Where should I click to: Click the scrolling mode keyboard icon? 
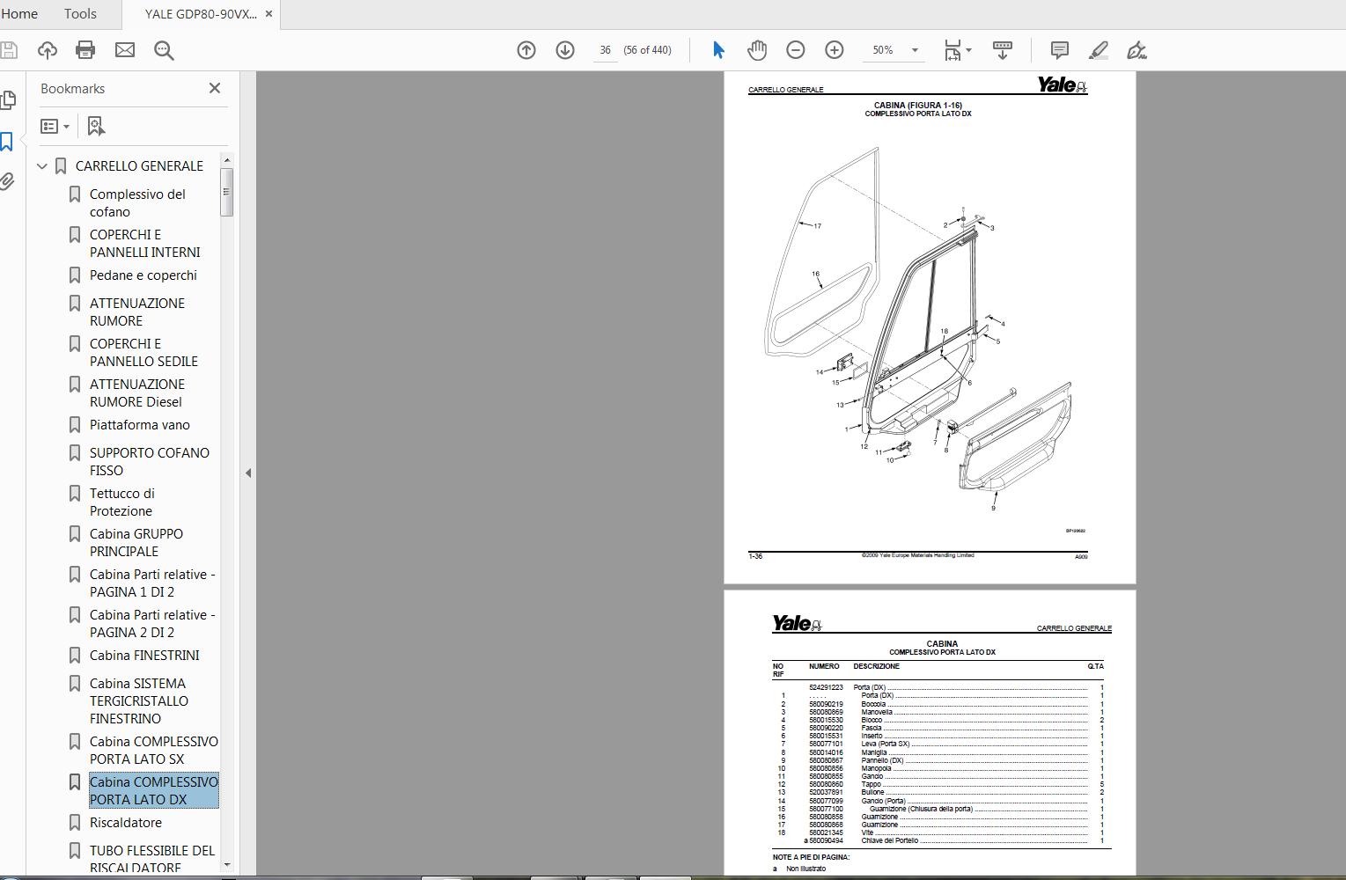(1003, 50)
